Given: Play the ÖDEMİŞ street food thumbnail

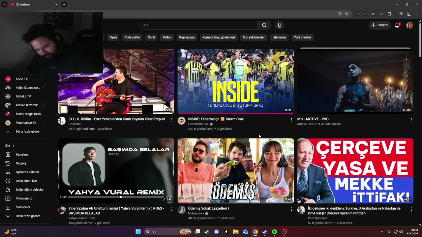Looking at the screenshot, I should pos(236,171).
